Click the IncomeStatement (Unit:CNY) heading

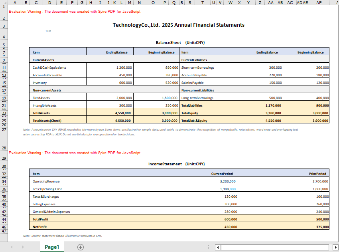176,164
